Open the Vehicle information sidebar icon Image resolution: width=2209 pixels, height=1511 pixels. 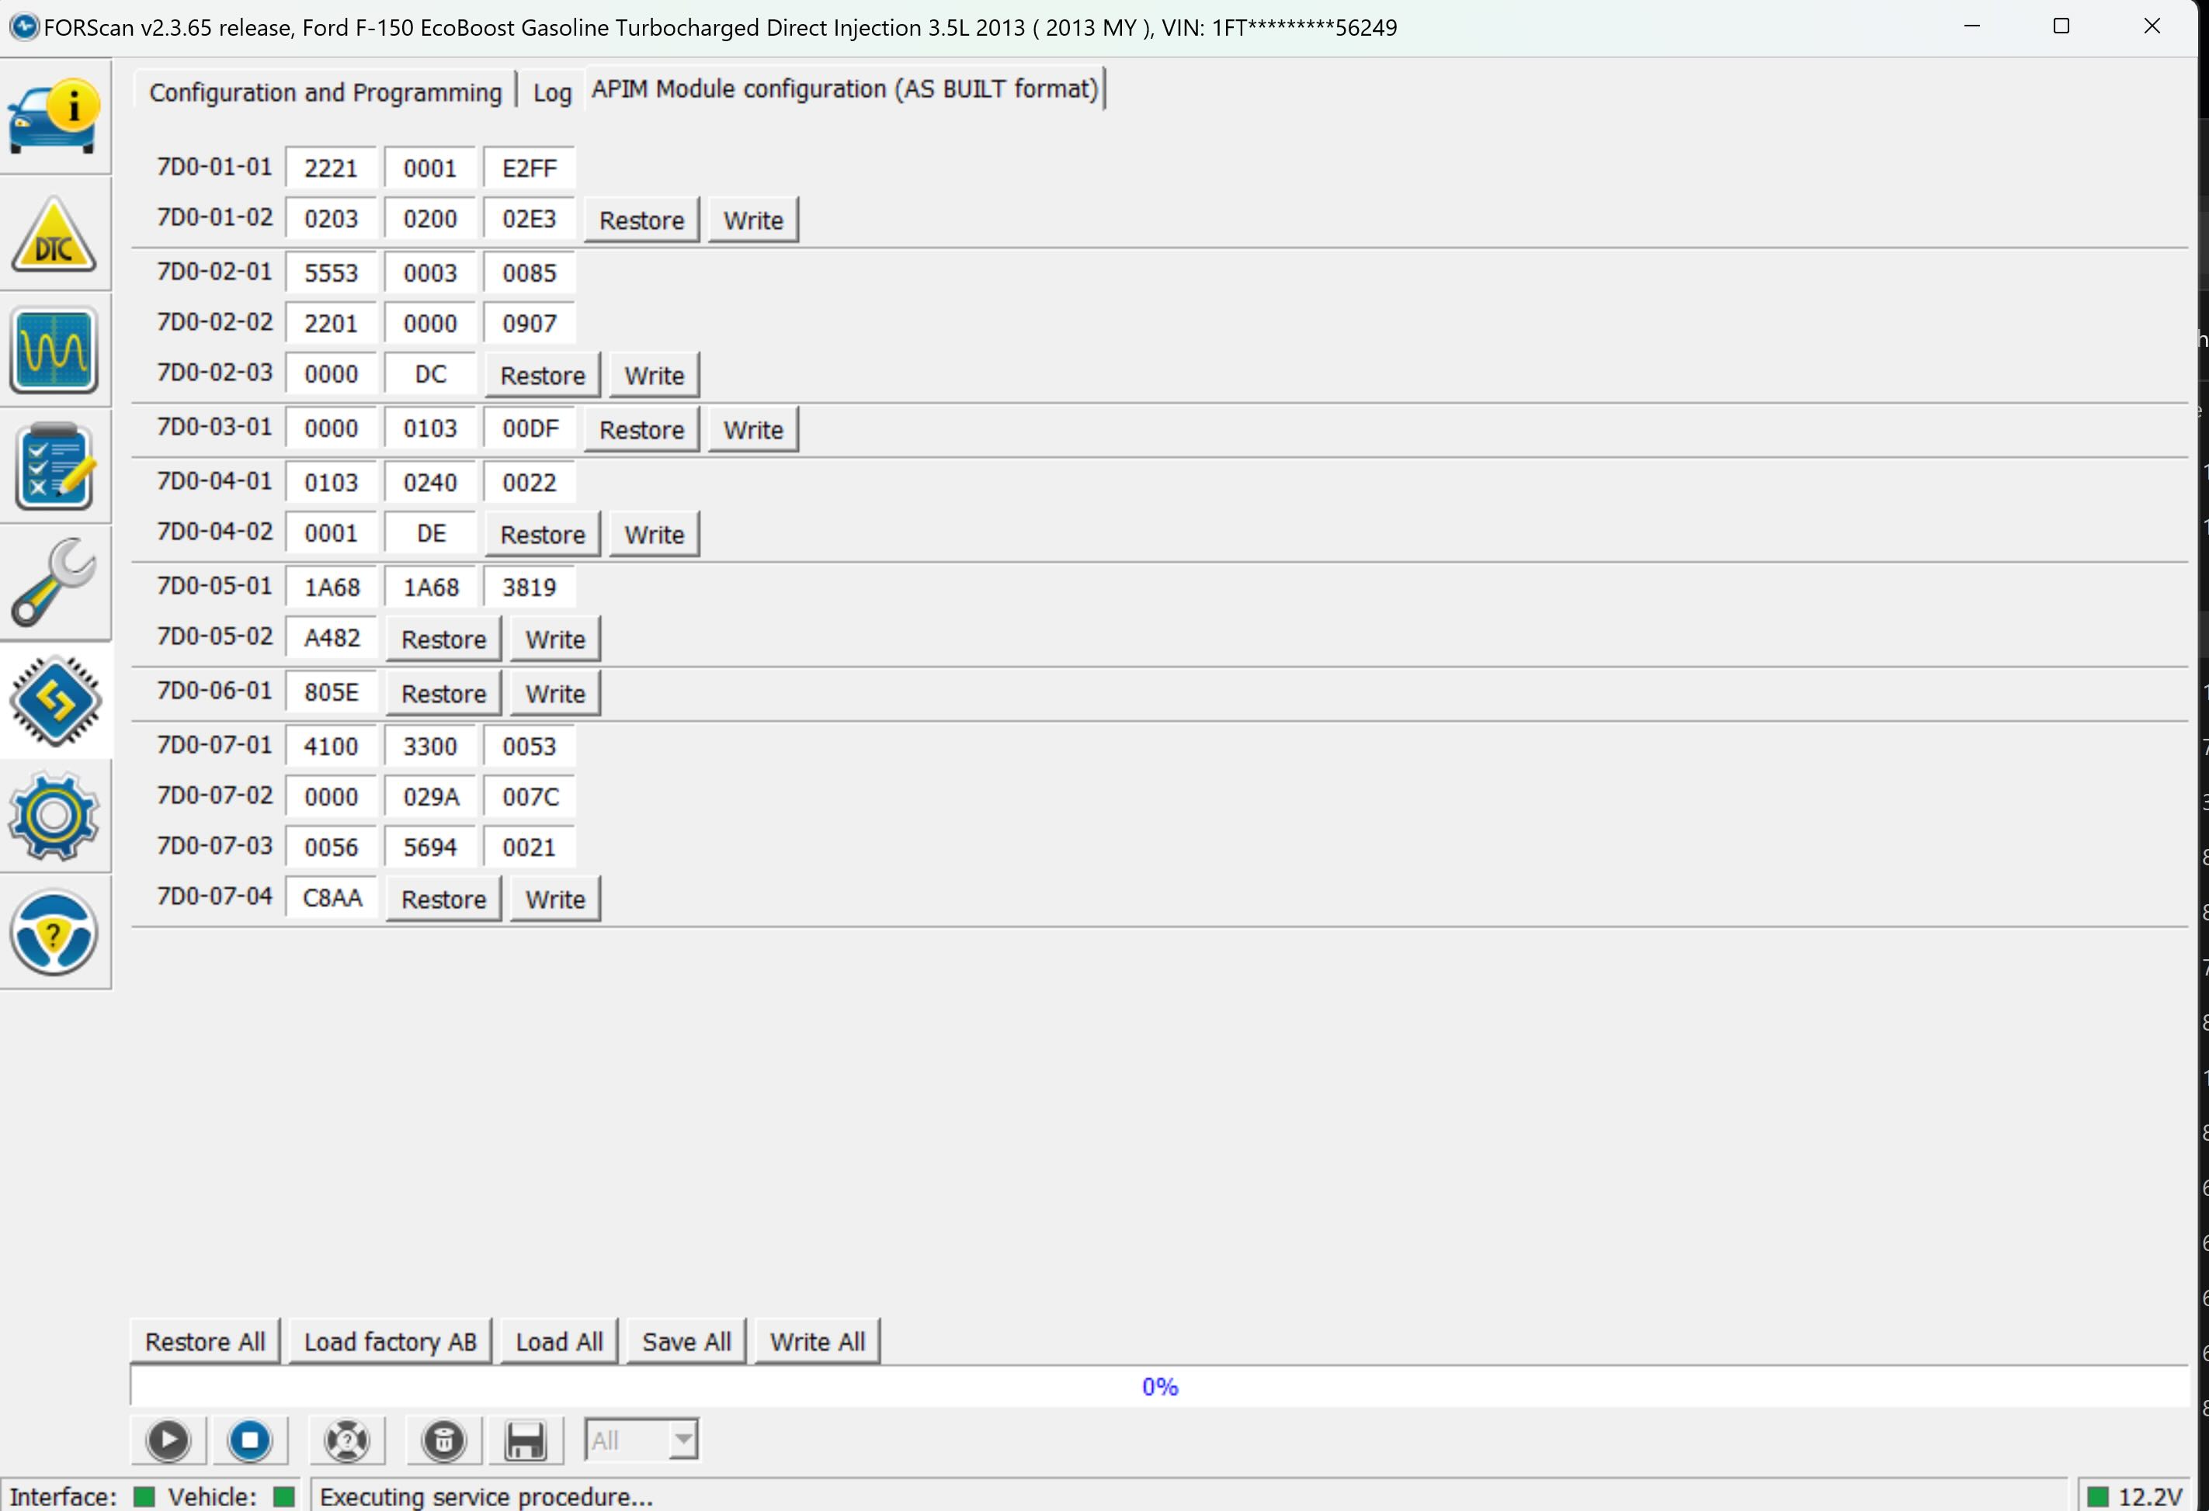[54, 117]
